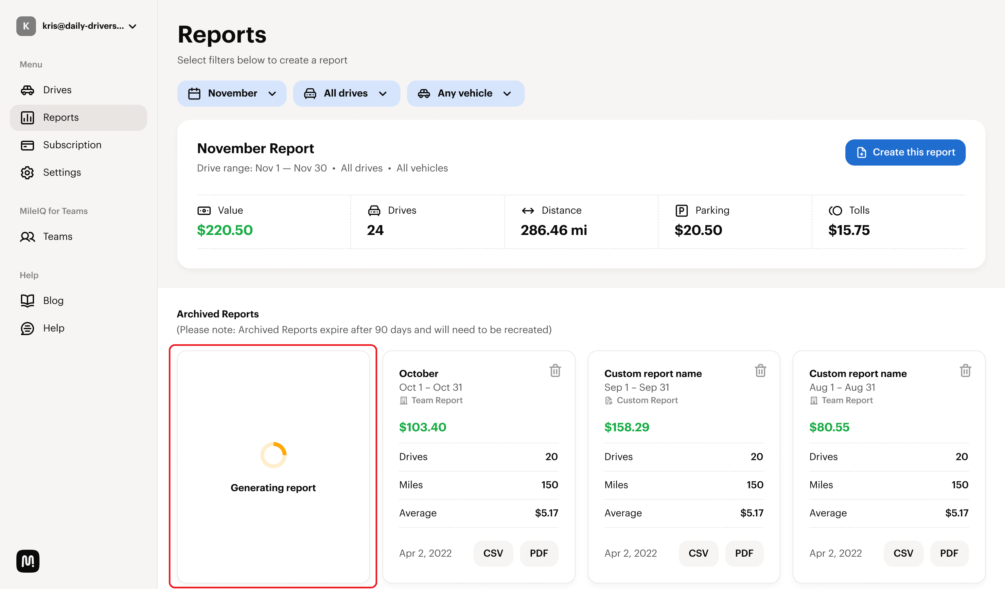Click the Help chat bubble icon
This screenshot has height=589, width=1005.
click(27, 329)
